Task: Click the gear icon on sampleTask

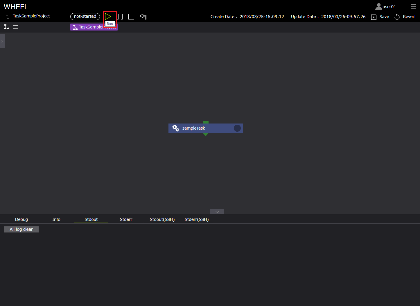Action: pos(175,128)
